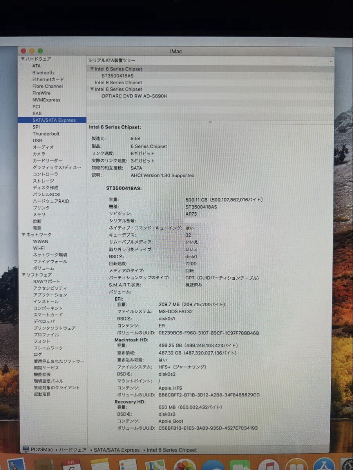Open Mail from the Dock
353x470 pixels.
click(16, 465)
